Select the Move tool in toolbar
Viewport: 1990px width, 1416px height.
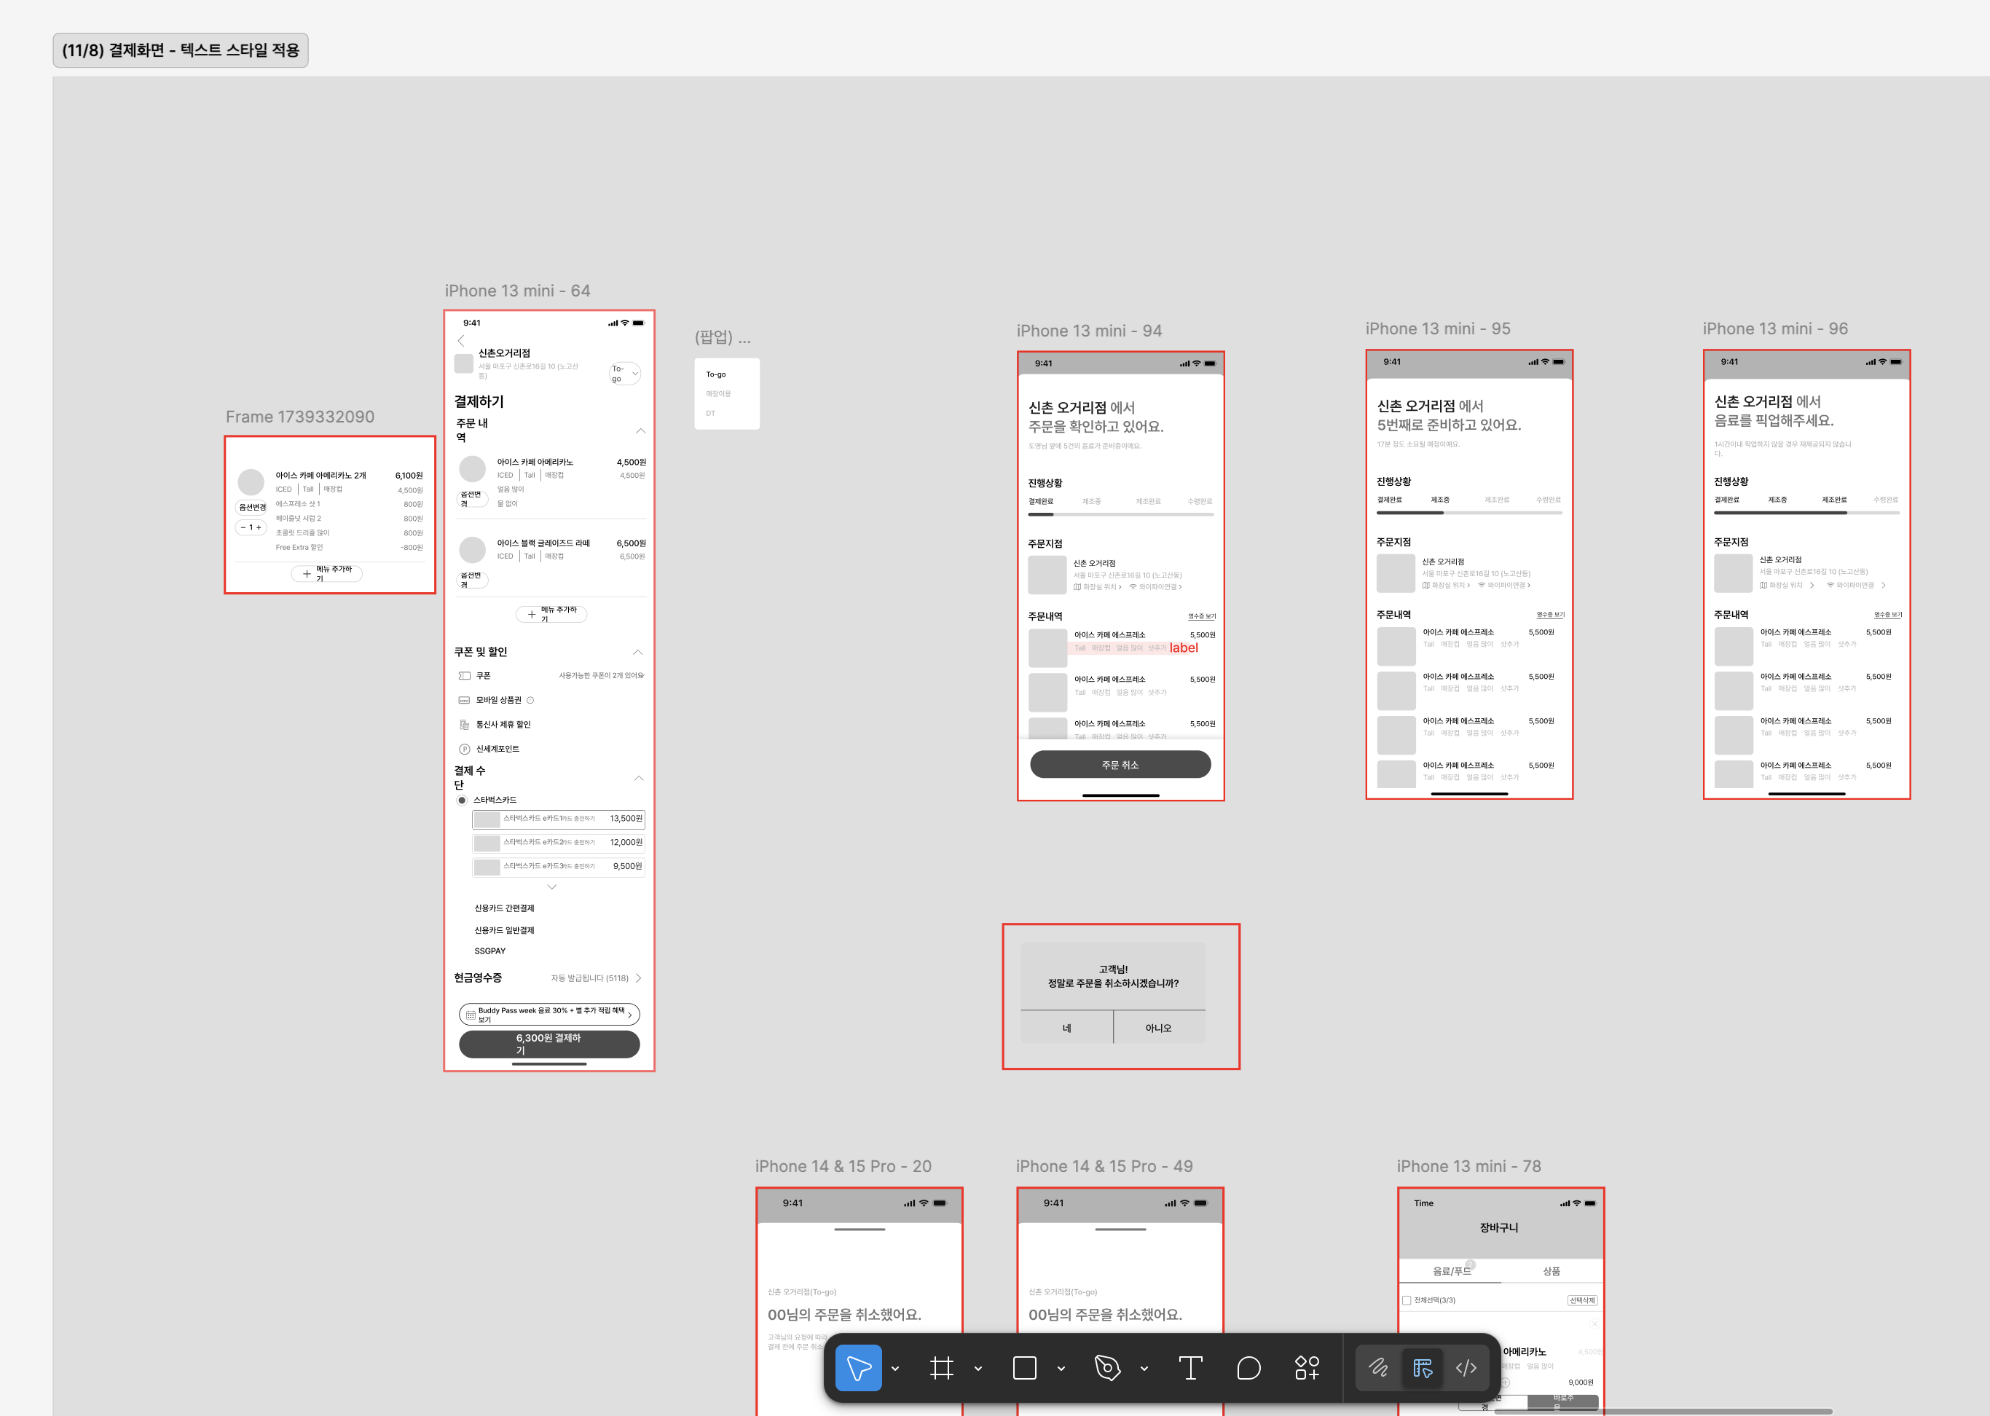(858, 1368)
